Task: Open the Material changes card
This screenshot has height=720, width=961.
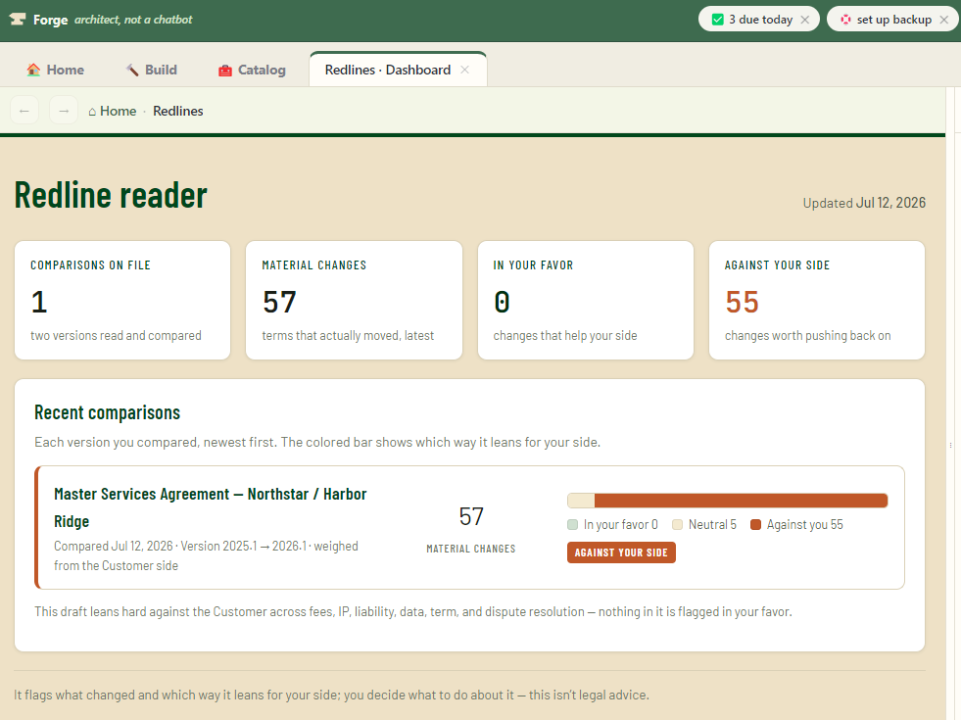Action: click(x=354, y=301)
